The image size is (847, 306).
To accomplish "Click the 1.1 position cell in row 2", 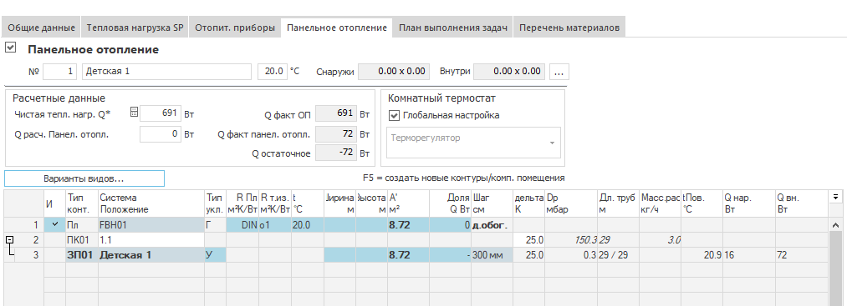I will 151,240.
